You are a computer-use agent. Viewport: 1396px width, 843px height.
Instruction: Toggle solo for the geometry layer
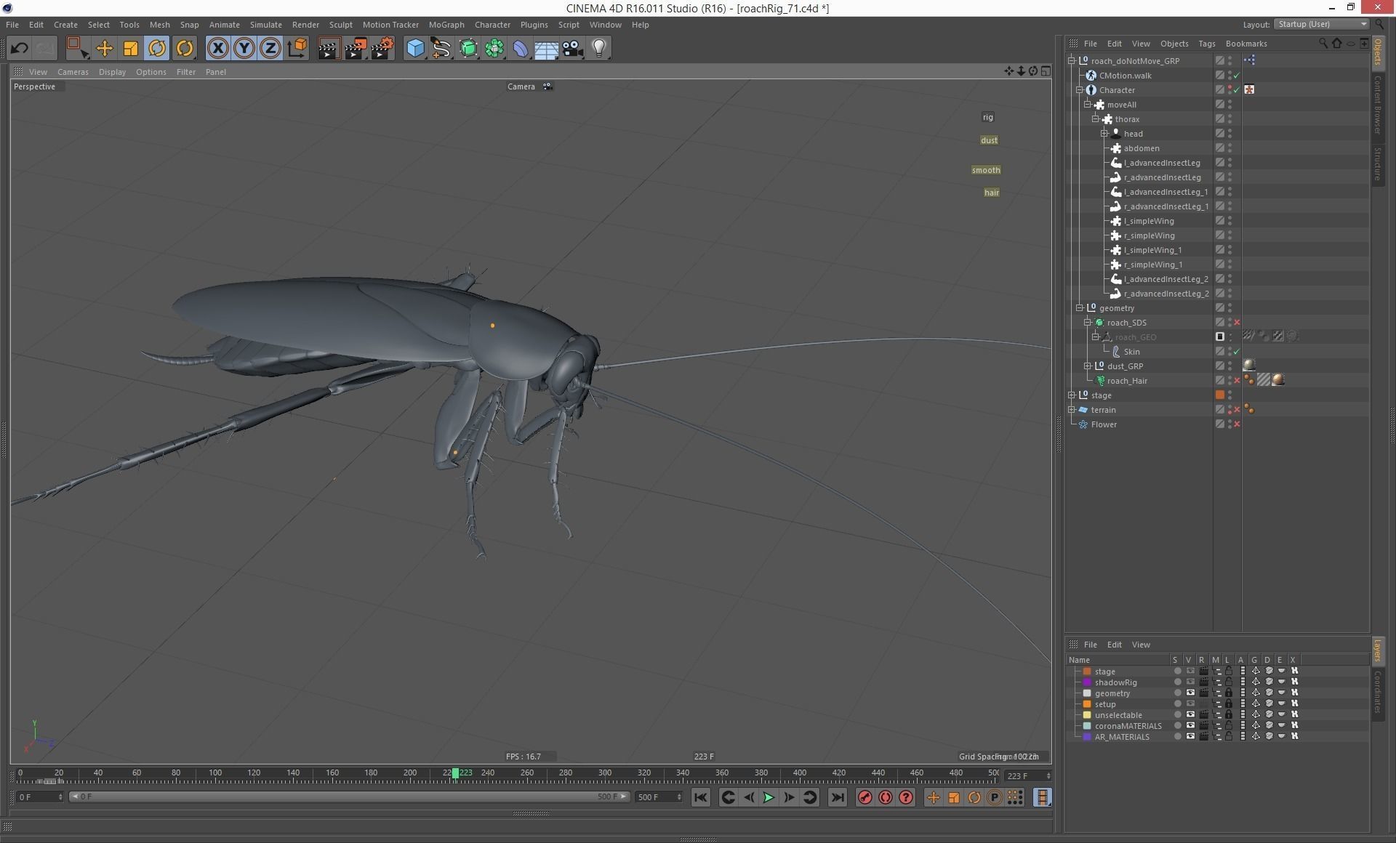[x=1177, y=693]
